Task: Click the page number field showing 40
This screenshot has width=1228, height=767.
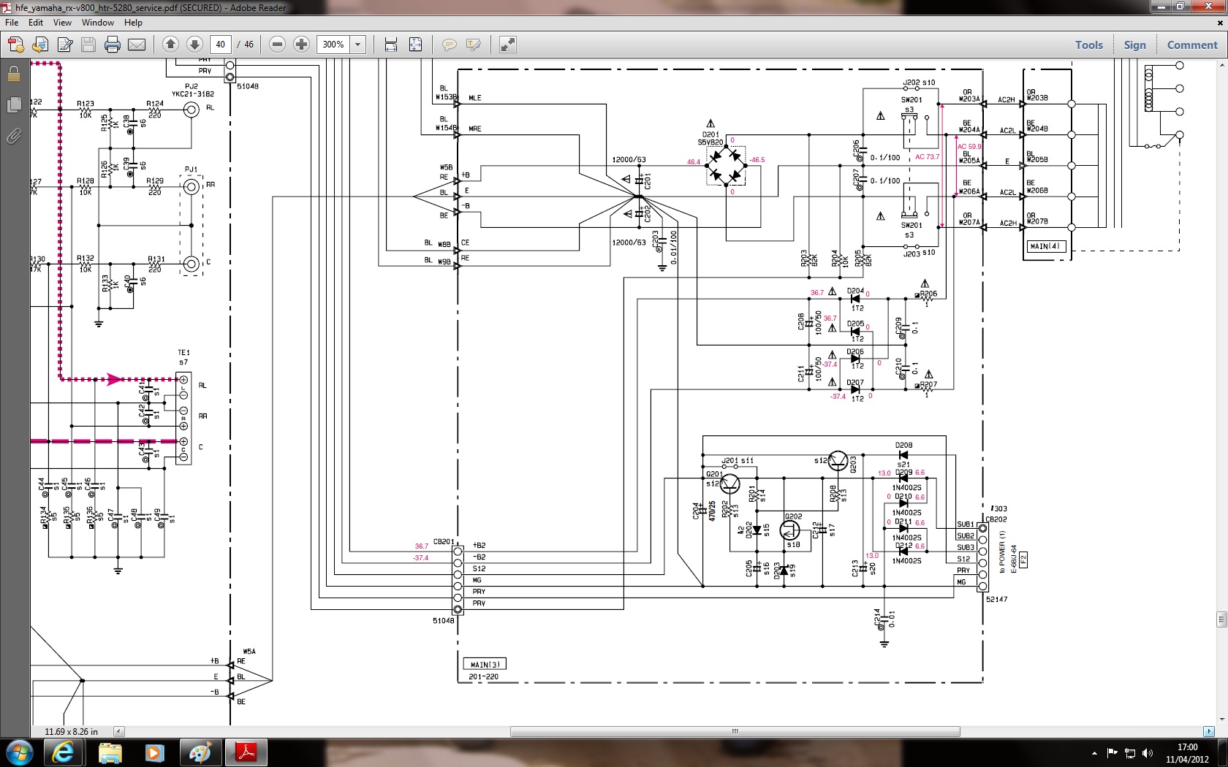Action: click(221, 45)
